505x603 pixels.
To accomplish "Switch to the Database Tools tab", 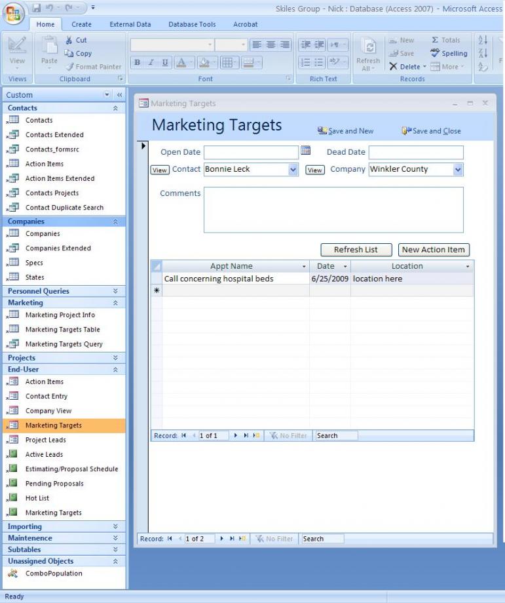I will pyautogui.click(x=192, y=24).
